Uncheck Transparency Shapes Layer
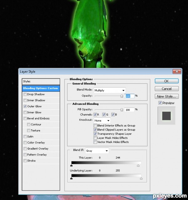Viewport: 188px width, 200px height. pos(95,134)
